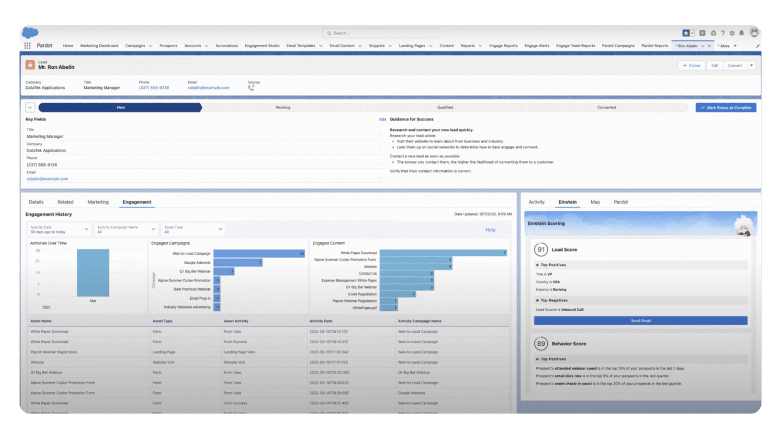781x439 pixels.
Task: Open the App Launcher grid icon
Action: (x=28, y=46)
